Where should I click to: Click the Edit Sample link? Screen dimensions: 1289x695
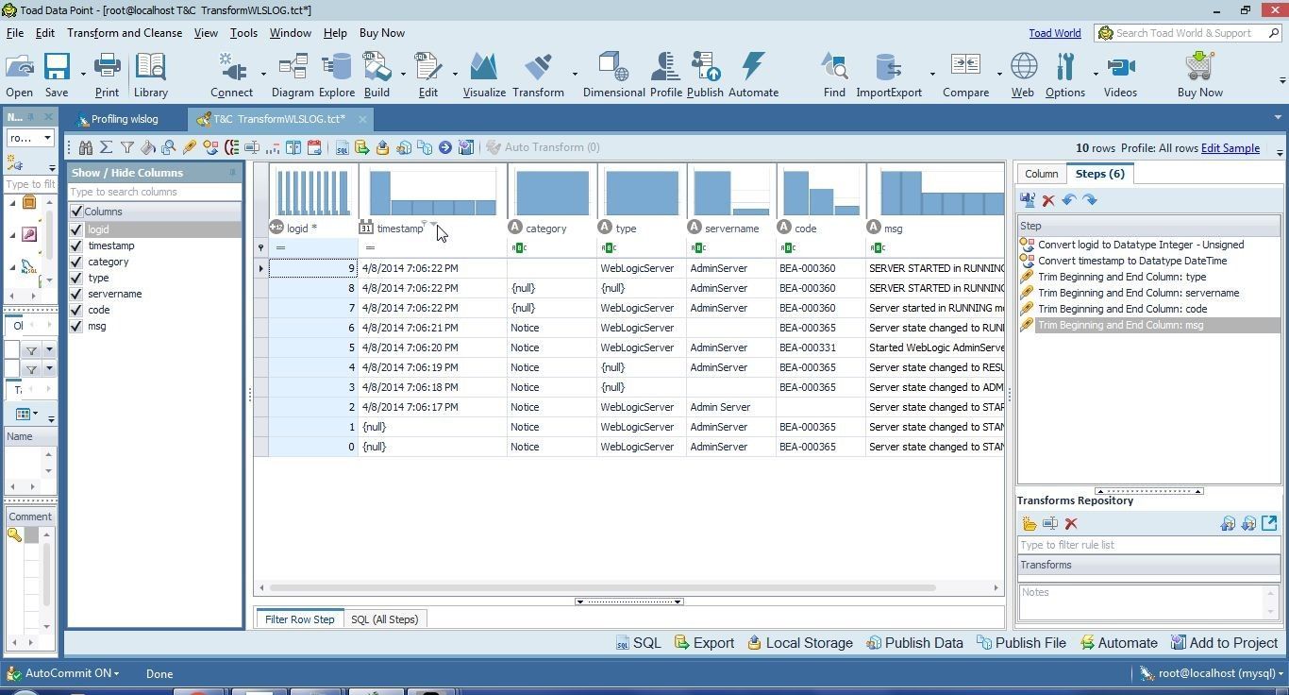pyautogui.click(x=1230, y=148)
